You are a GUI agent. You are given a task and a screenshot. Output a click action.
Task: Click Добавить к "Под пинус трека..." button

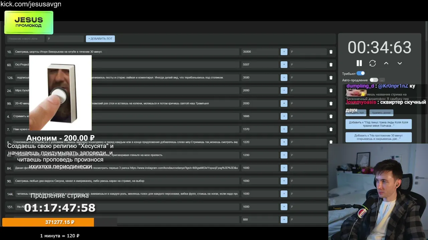click(x=379, y=124)
